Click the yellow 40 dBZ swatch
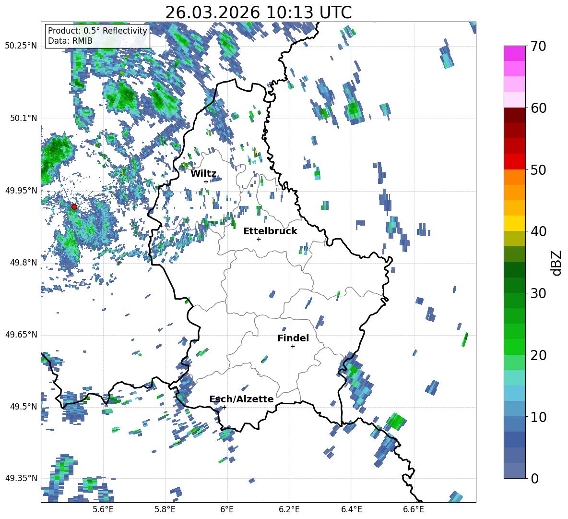This screenshot has width=568, height=519. (514, 224)
